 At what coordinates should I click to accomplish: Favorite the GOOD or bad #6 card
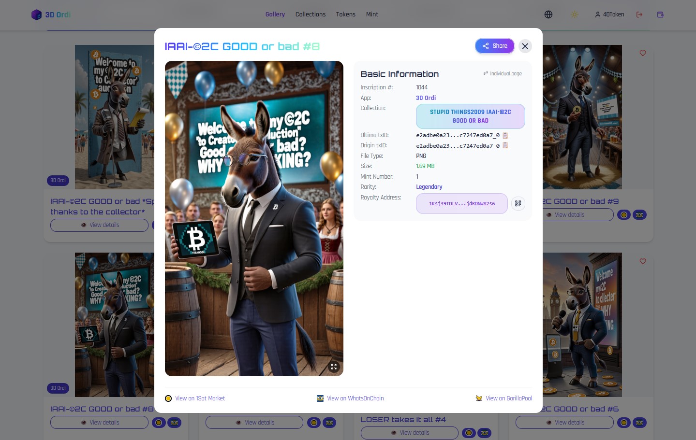(643, 261)
